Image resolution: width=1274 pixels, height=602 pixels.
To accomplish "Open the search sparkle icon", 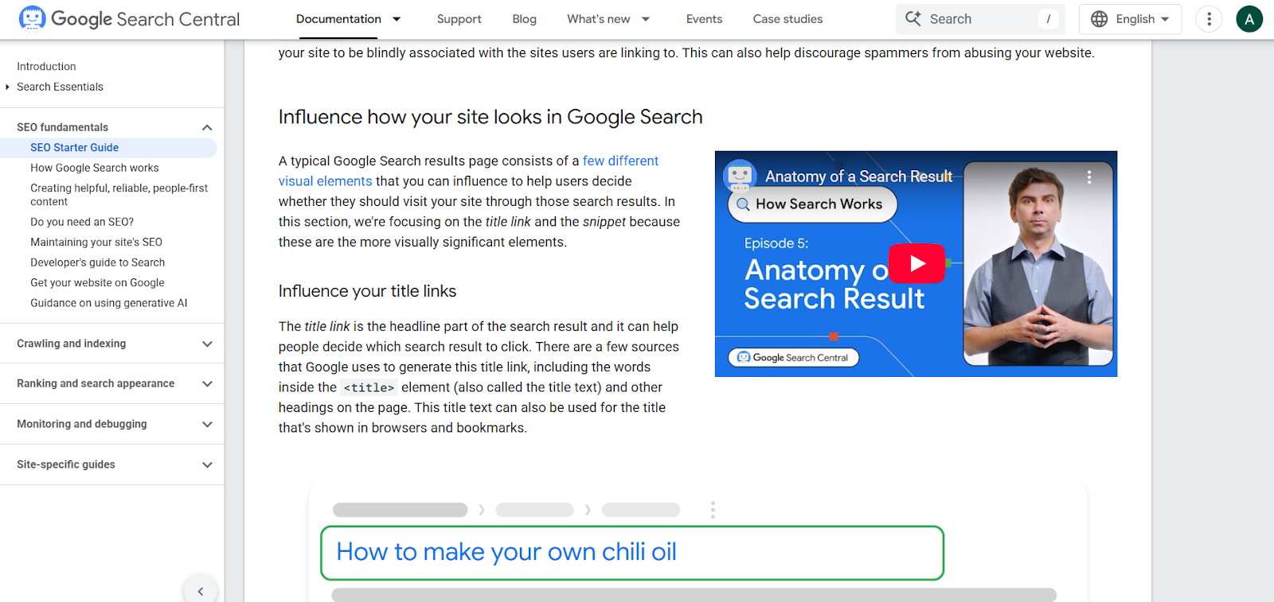I will [x=913, y=18].
